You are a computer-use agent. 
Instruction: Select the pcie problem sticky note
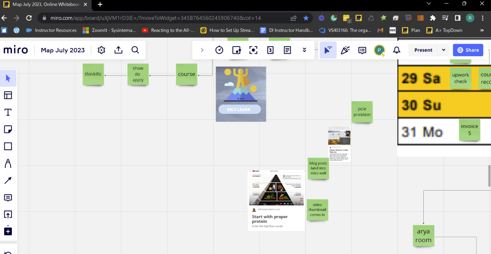click(362, 112)
